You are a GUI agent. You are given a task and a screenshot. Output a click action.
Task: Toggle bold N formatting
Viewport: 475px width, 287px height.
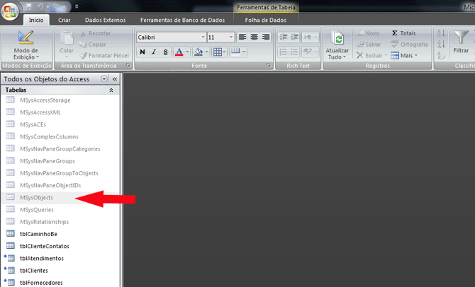tap(142, 52)
